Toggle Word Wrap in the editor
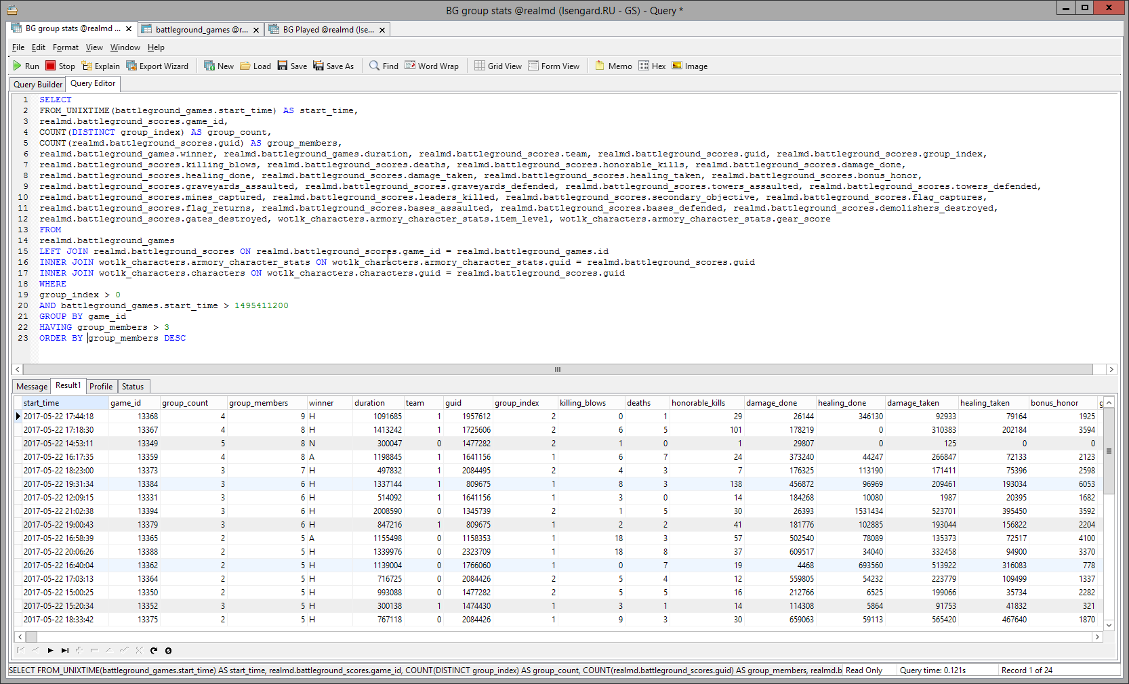The height and width of the screenshot is (684, 1129). pos(432,66)
